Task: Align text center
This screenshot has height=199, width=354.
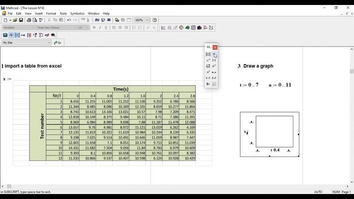Action: 120,28
